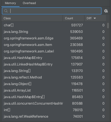The width and height of the screenshot is (111, 122).
Task: Select org.springframework.asm.Label row
Action: [54, 51]
